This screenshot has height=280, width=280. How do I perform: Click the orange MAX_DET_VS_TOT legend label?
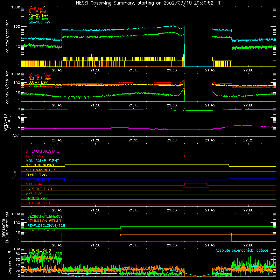point(44,257)
